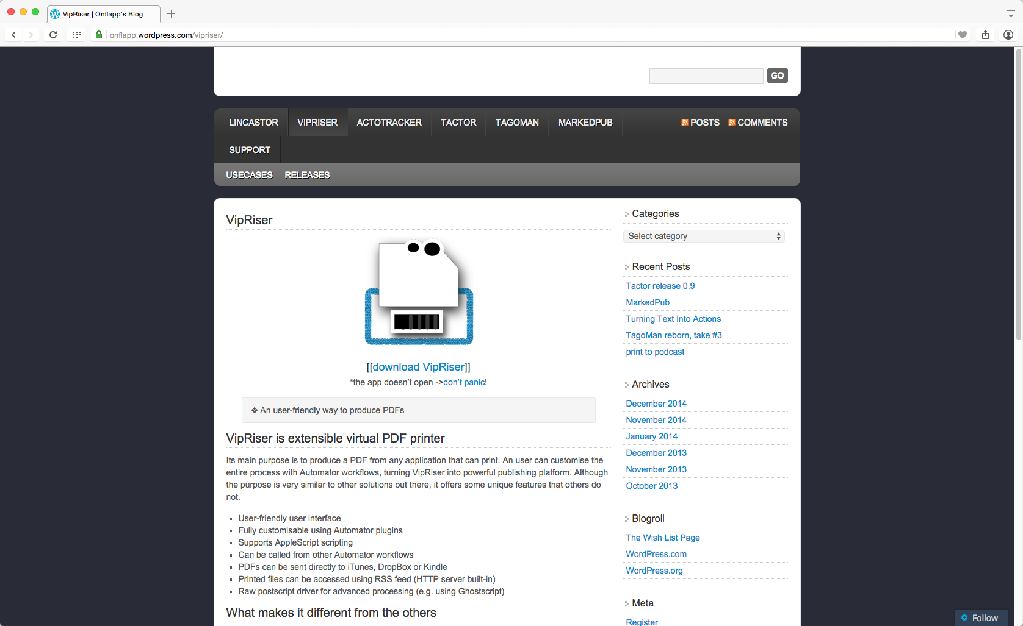Click 'VipRiser is extensible virtual PDF printer' heading
Viewport: 1023px width, 626px height.
pyautogui.click(x=335, y=438)
